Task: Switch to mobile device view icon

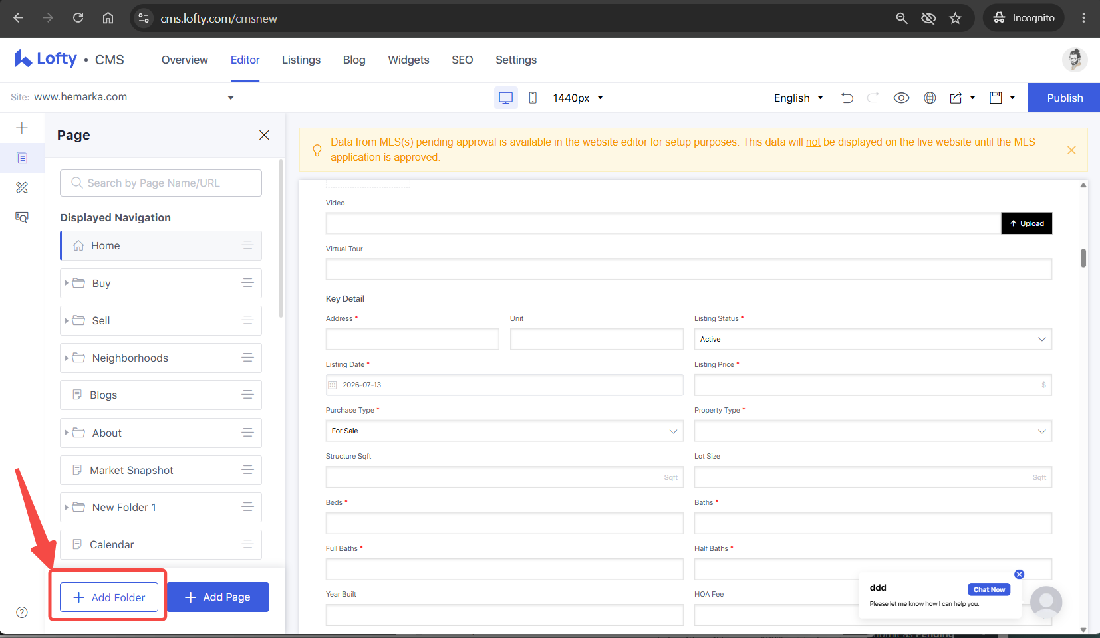Action: (x=533, y=98)
